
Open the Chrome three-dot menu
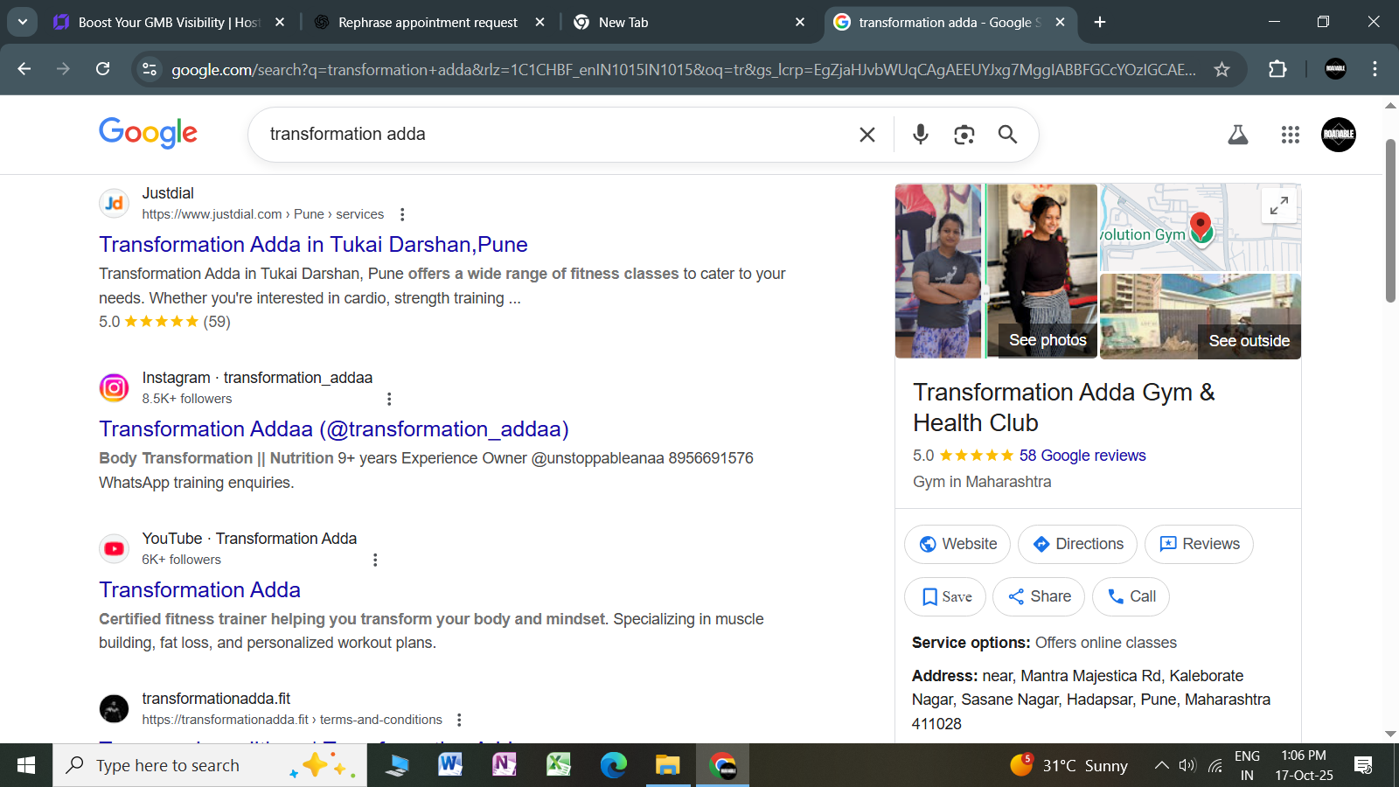pos(1375,69)
